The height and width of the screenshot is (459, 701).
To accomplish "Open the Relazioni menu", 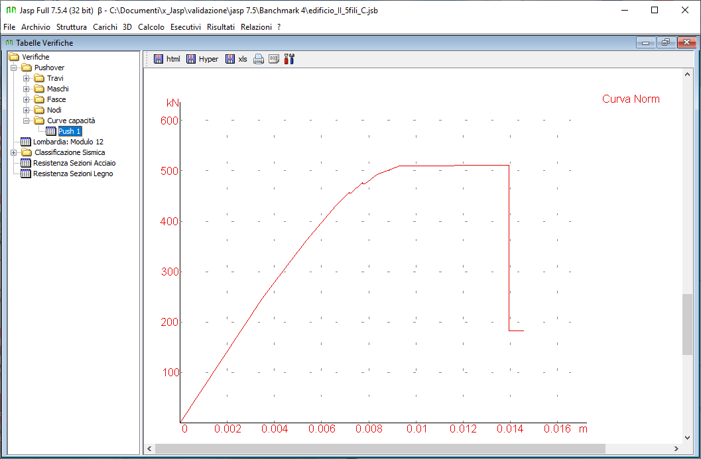I will [256, 26].
